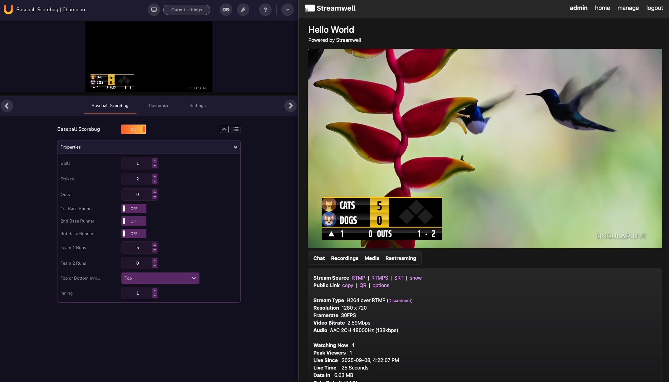
Task: Click the Disconnect link next to Stream Type
Action: point(400,301)
